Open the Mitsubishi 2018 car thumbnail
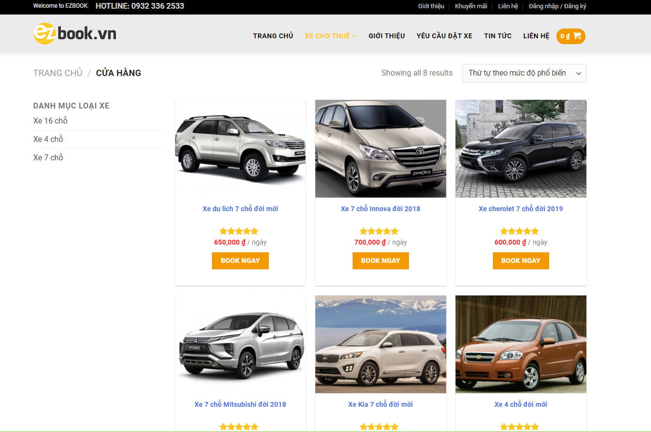 240,344
